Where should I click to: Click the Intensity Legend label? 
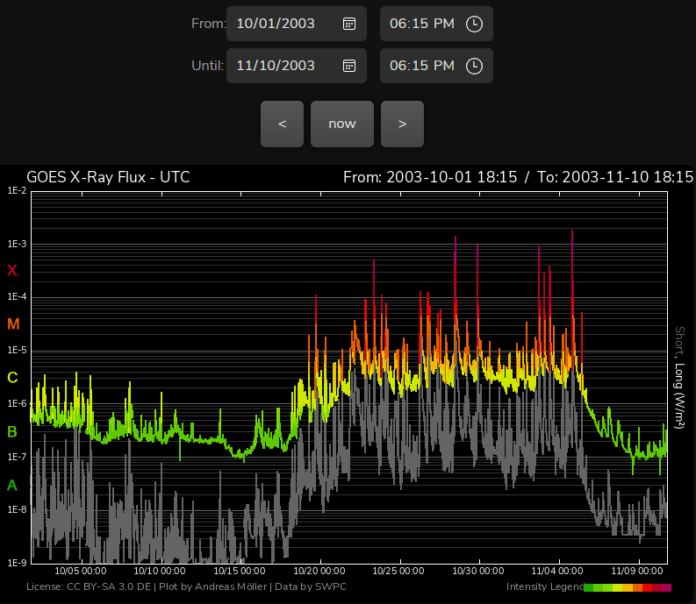click(545, 586)
